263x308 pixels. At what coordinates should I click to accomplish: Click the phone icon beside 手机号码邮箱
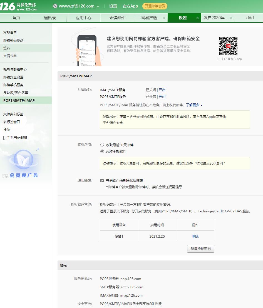click(5, 138)
